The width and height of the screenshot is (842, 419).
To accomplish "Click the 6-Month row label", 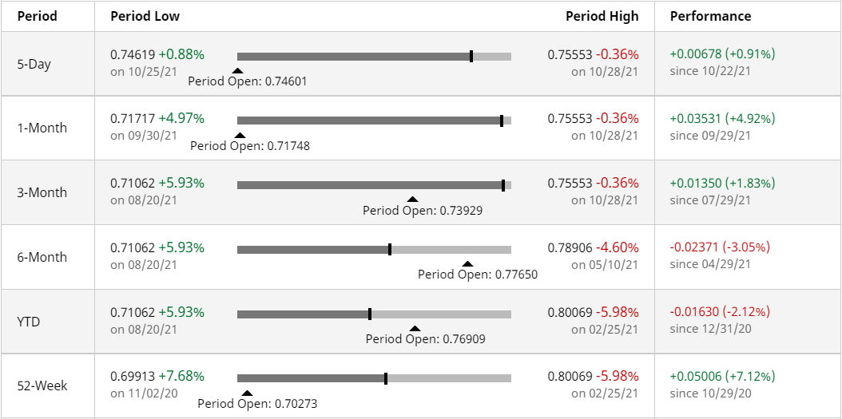I will [42, 257].
